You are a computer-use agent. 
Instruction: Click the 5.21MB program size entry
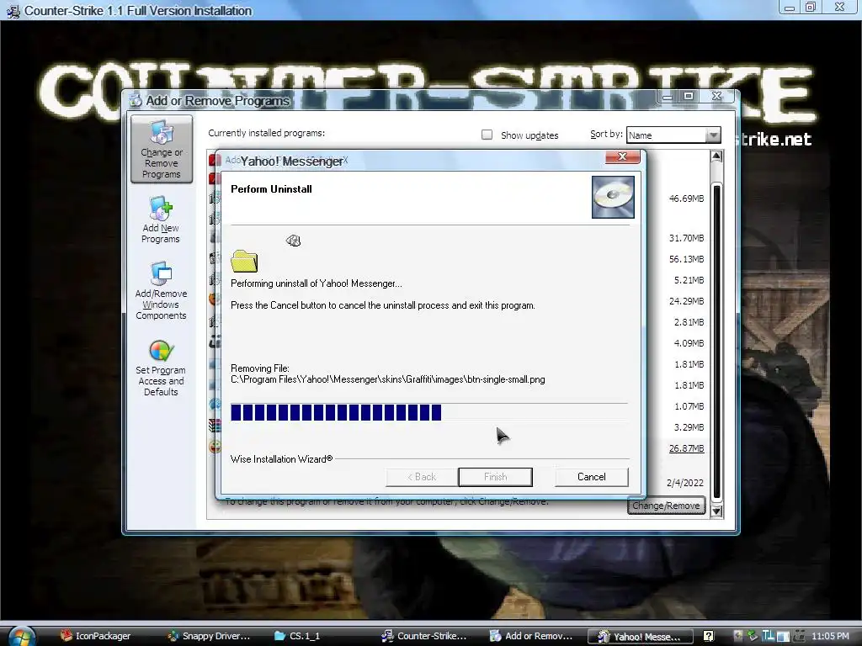point(689,280)
